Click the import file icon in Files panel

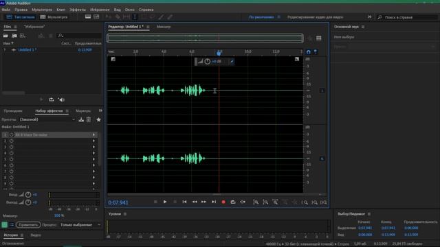click(14, 36)
